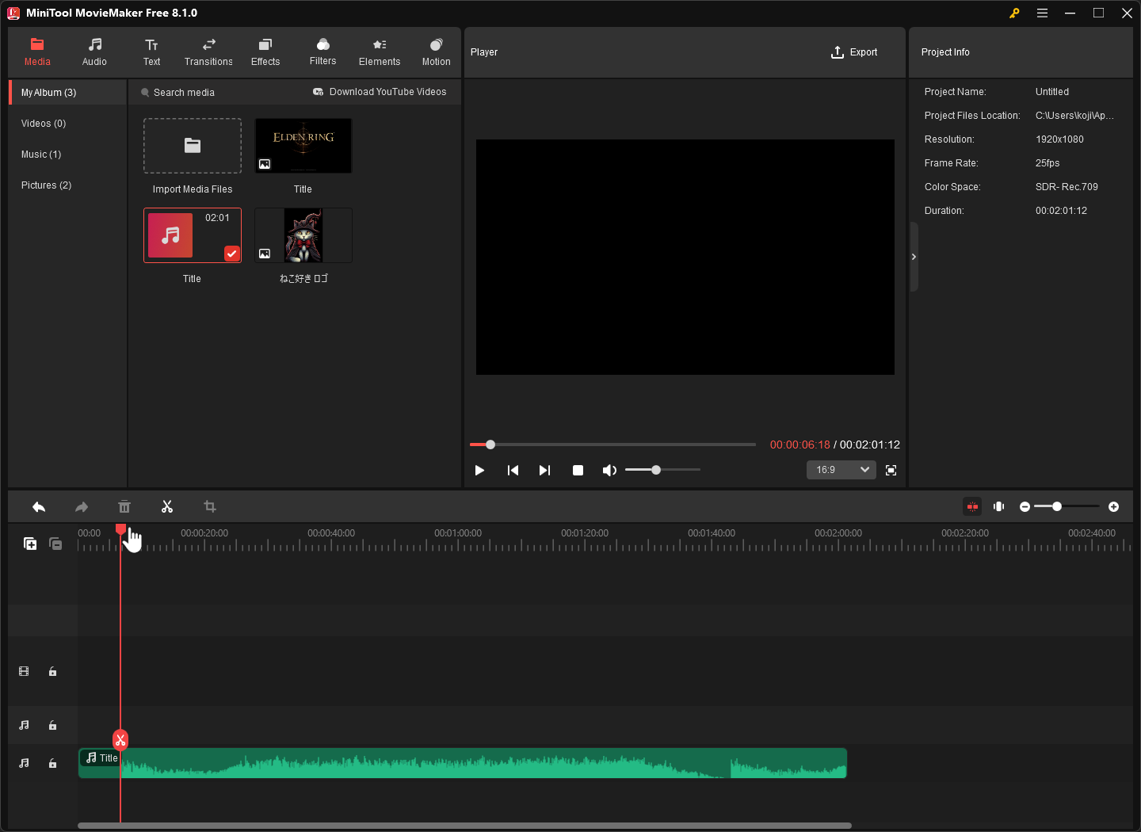Click the red scissors on the playhead
Image resolution: width=1141 pixels, height=832 pixels.
click(120, 740)
